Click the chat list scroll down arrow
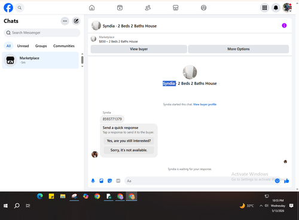 [83, 66]
